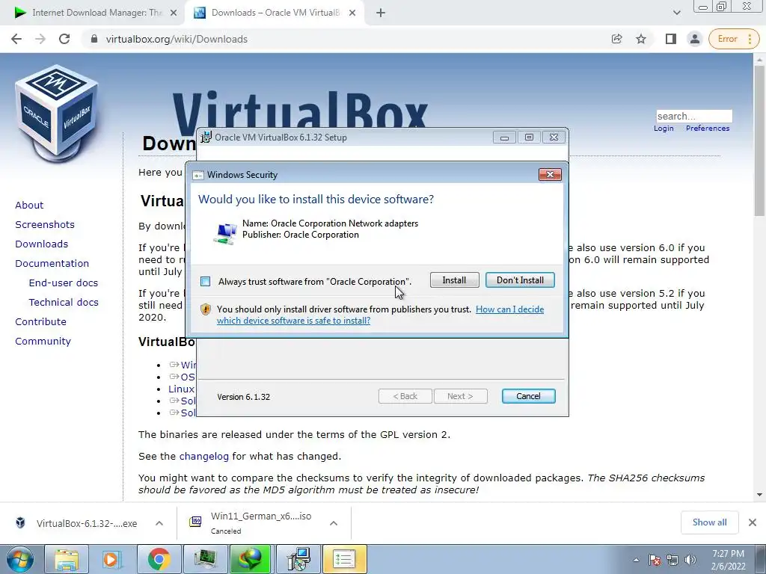Open End-user docs link
766x574 pixels.
tap(64, 283)
